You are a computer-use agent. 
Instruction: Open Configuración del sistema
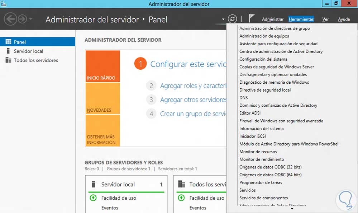point(263,59)
